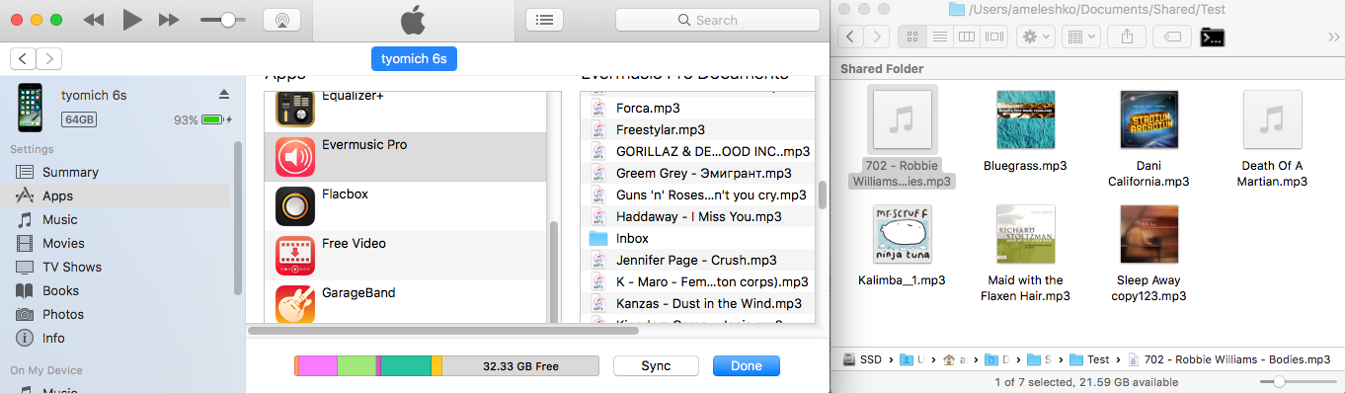This screenshot has height=393, width=1345.
Task: Click the pink segment of storage bar
Action: tap(318, 366)
